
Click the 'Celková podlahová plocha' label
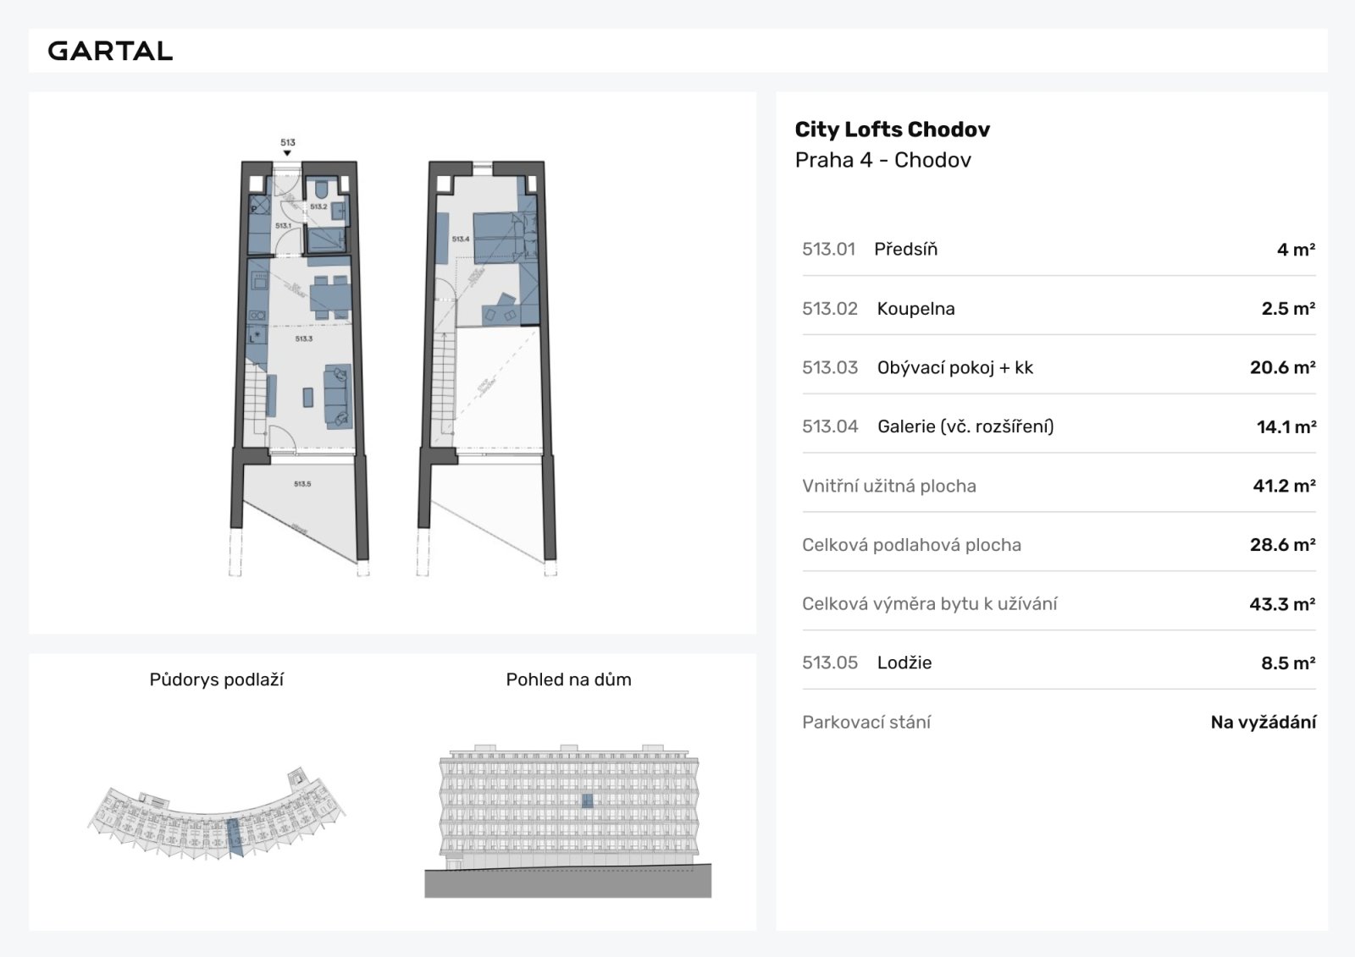click(911, 545)
